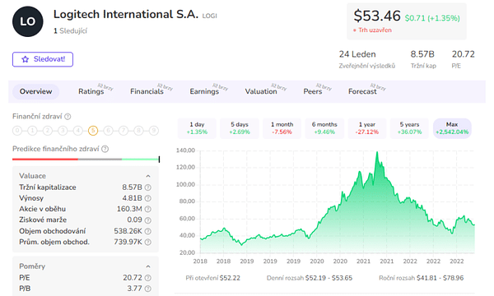Collapse the Valuace section

click(148, 176)
